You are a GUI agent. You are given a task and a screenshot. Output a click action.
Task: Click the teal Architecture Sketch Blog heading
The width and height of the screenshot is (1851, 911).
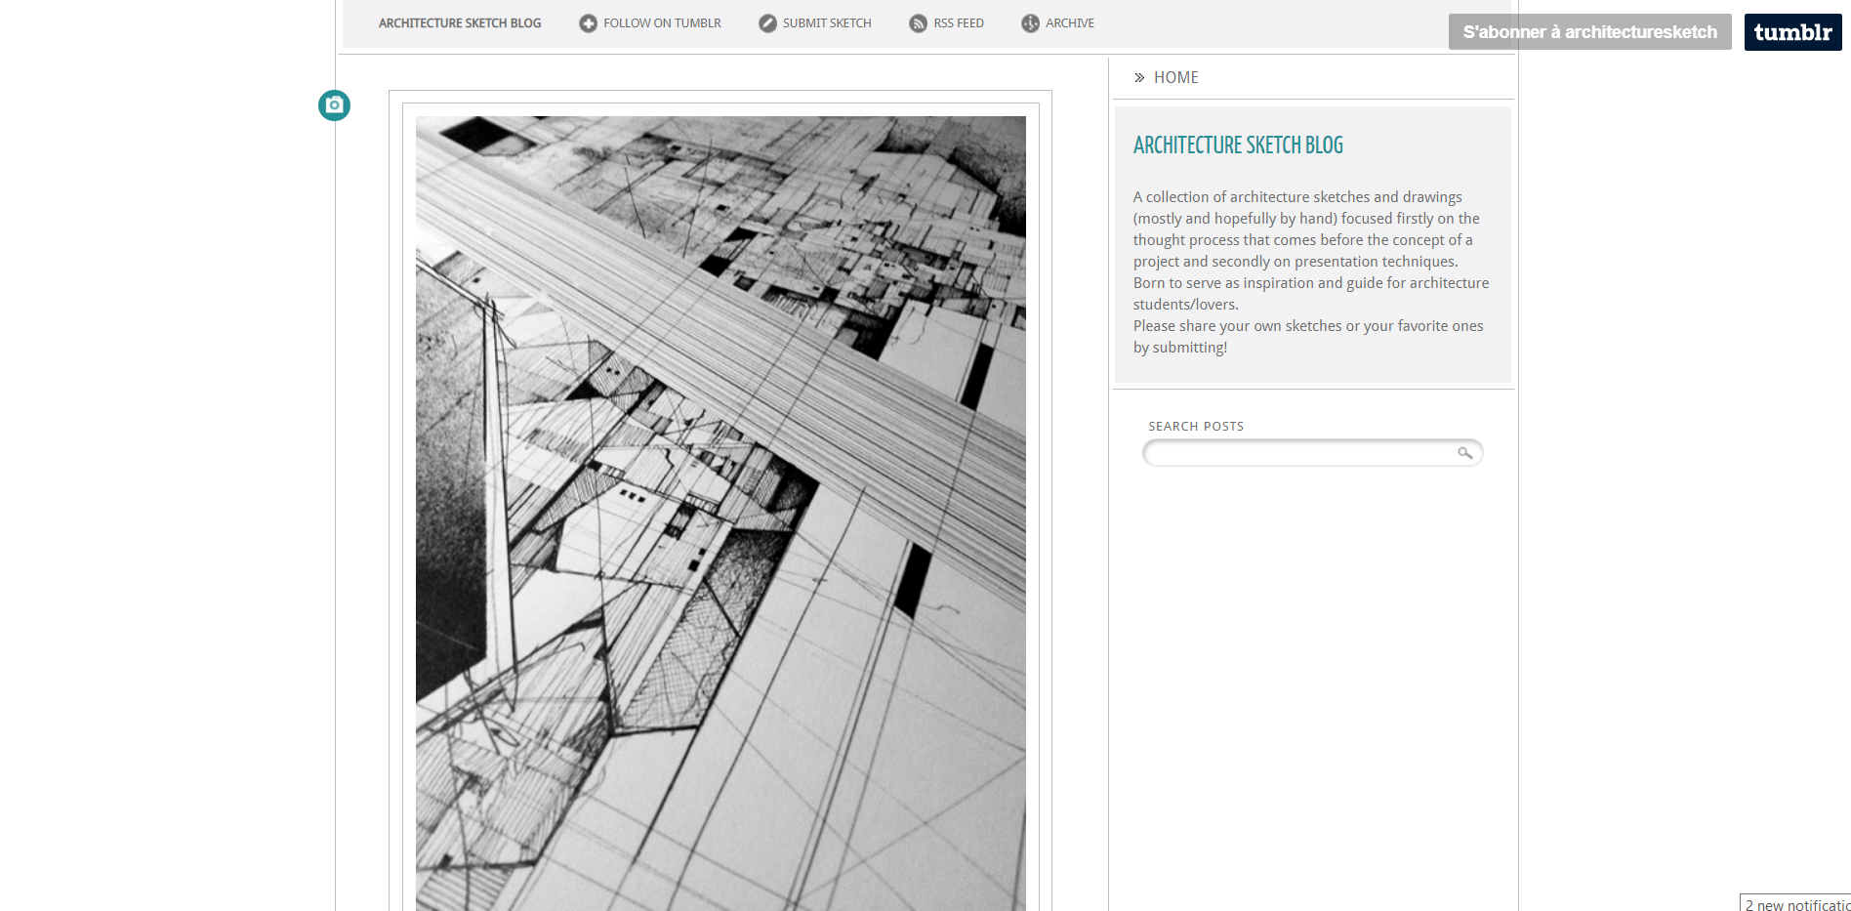(1238, 145)
